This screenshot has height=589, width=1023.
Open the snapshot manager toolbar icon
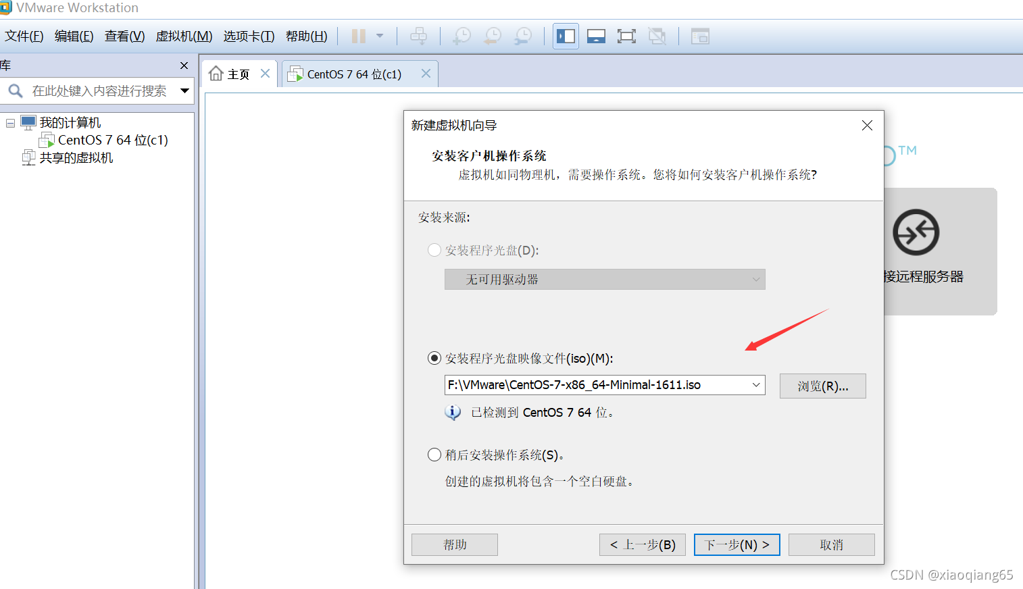[x=523, y=36]
